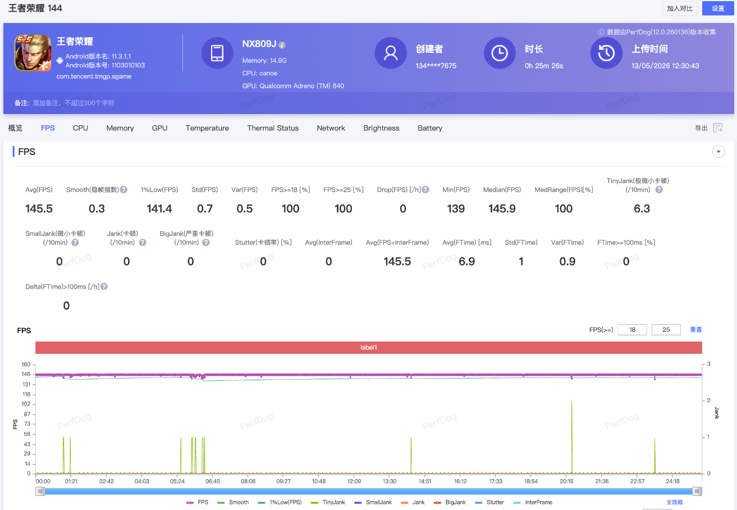Click the Memory: 14.9G device text

pos(264,60)
